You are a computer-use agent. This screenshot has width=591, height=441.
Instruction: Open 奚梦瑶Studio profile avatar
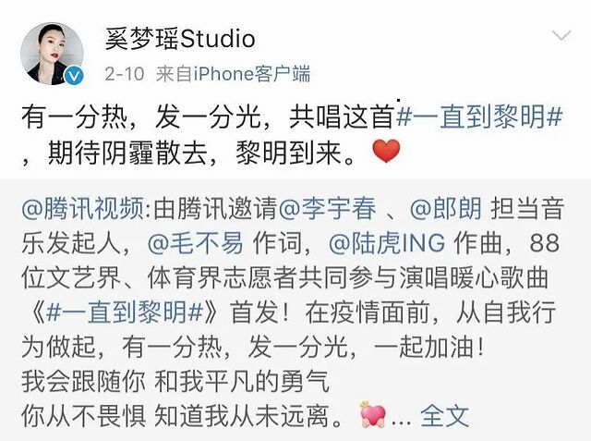pyautogui.click(x=52, y=54)
